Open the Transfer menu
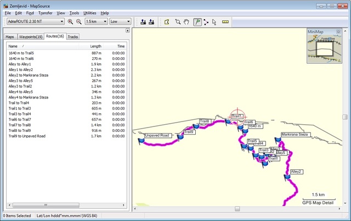Viewport: 351px width, 221px height. (x=46, y=13)
